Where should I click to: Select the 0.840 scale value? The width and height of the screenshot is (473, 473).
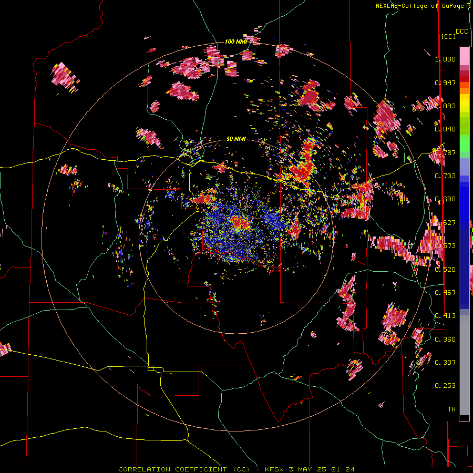tap(445, 129)
